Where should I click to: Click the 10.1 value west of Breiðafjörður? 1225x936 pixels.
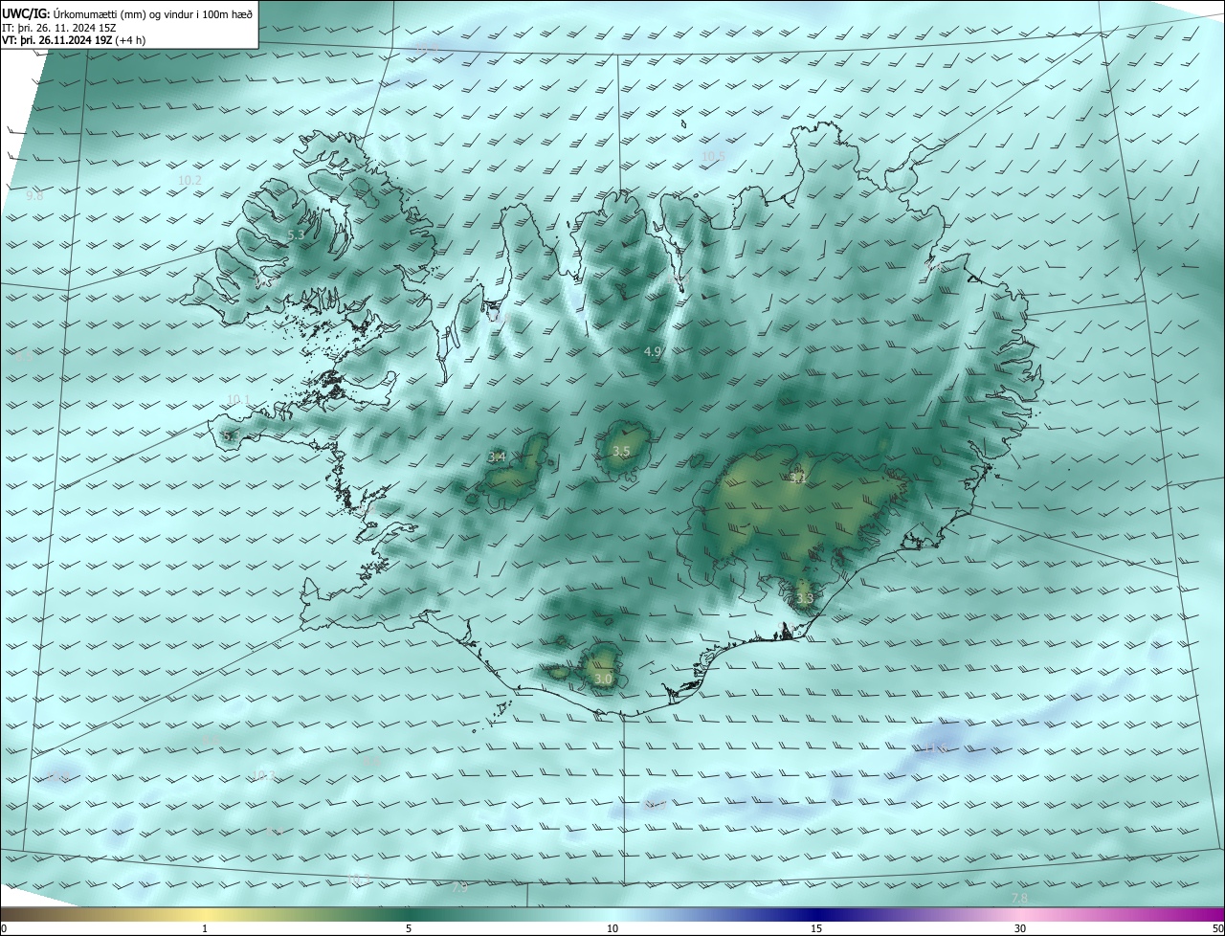click(238, 400)
